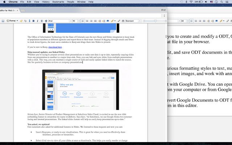This screenshot has height=145, width=232.
Task: Open the font dropdown in the back window
Action: (180, 21)
